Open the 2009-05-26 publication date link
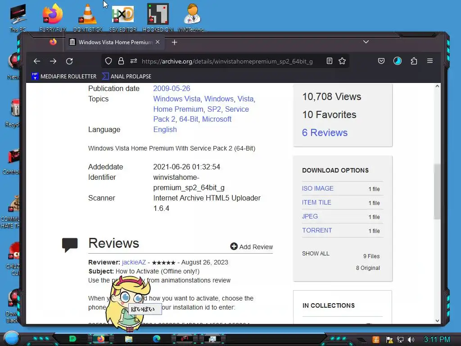The height and width of the screenshot is (346, 461). pyautogui.click(x=172, y=89)
